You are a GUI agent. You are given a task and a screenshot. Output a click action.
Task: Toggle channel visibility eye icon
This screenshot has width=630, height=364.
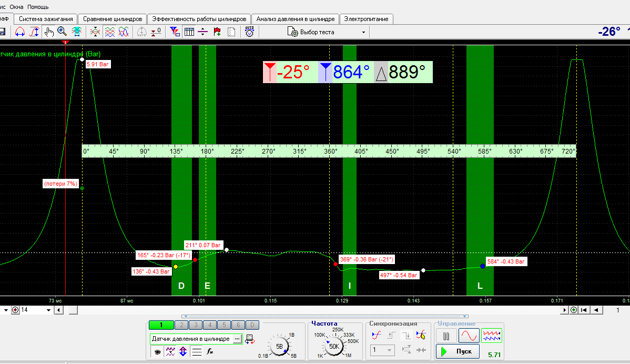coord(158,351)
